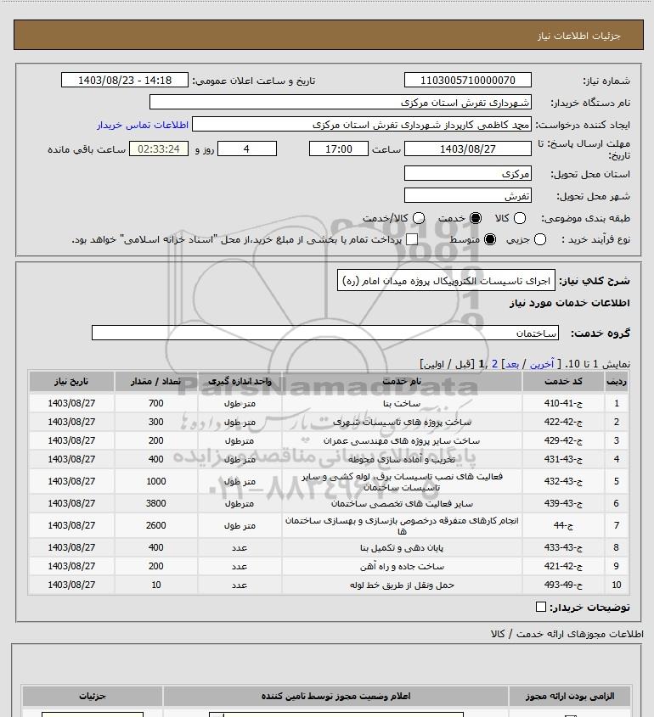
Task: Click service code ج-42-429
Action: point(563,440)
